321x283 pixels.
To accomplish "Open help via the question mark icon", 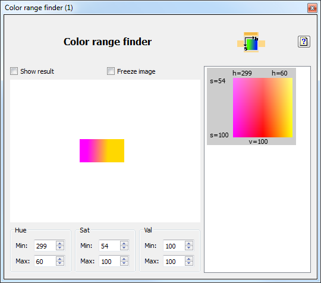I will 304,42.
